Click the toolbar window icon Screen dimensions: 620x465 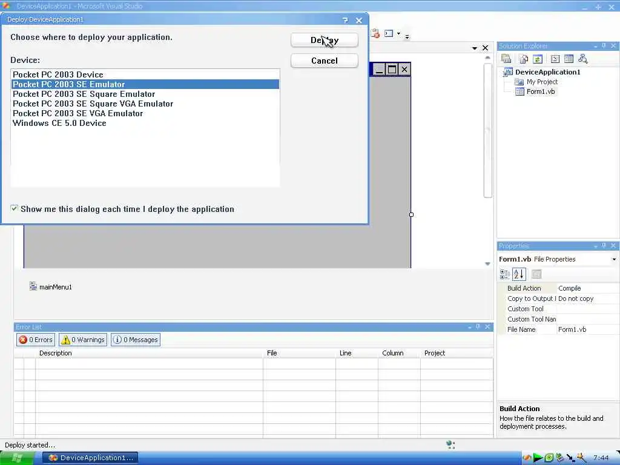coord(389,34)
